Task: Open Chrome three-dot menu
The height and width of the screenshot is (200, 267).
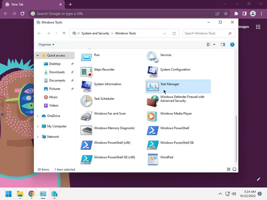Action: (x=261, y=14)
